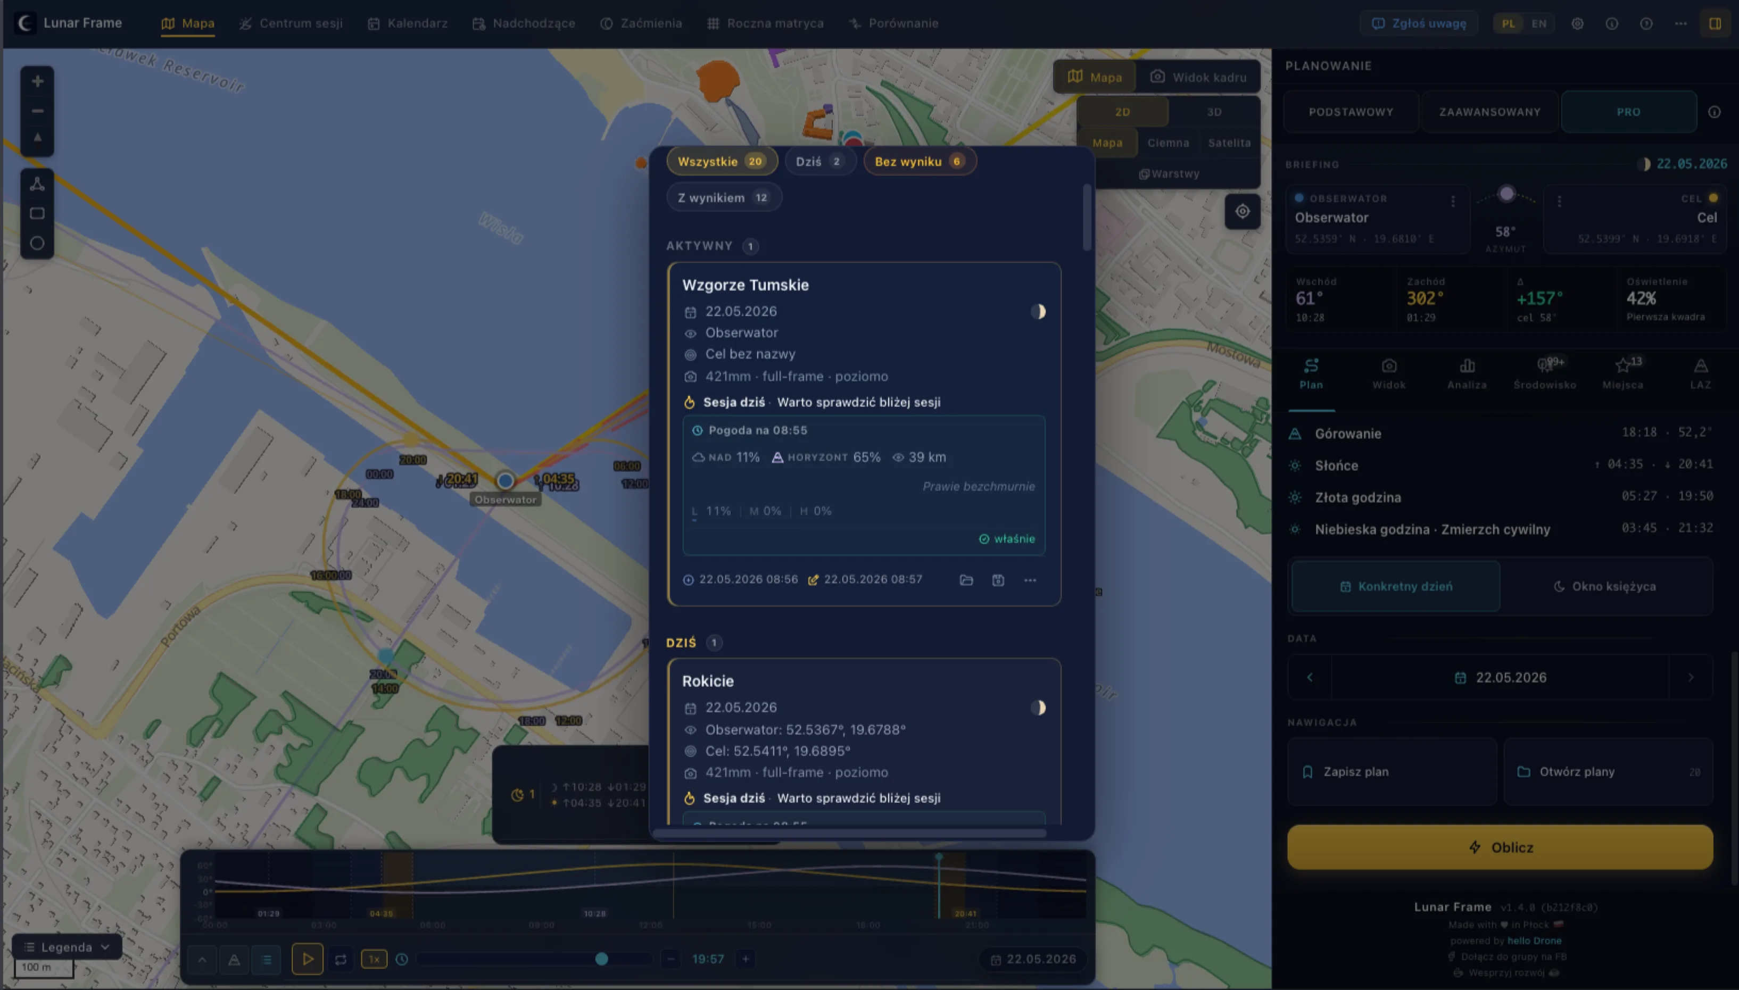Go to previous date in Data field
Image resolution: width=1739 pixels, height=990 pixels.
tap(1310, 678)
